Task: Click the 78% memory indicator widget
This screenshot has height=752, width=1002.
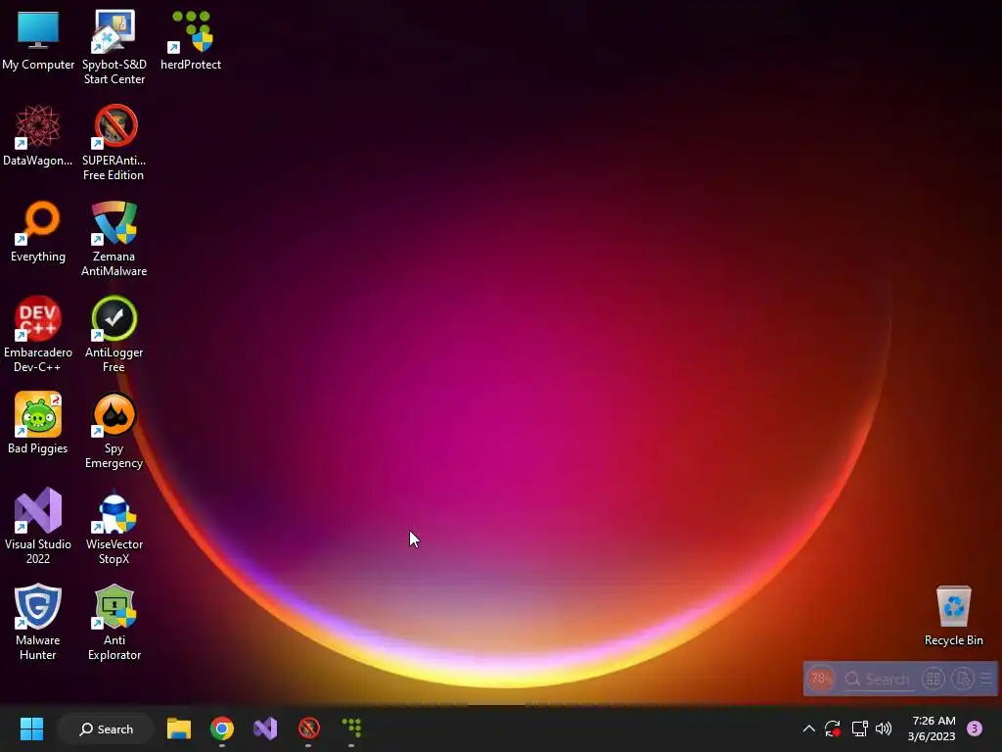Action: [821, 679]
